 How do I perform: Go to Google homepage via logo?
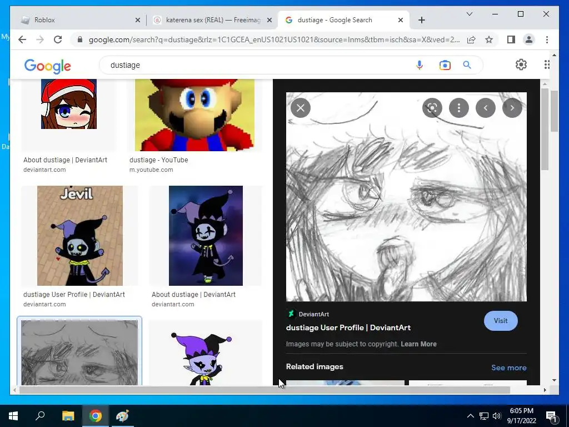pos(48,66)
